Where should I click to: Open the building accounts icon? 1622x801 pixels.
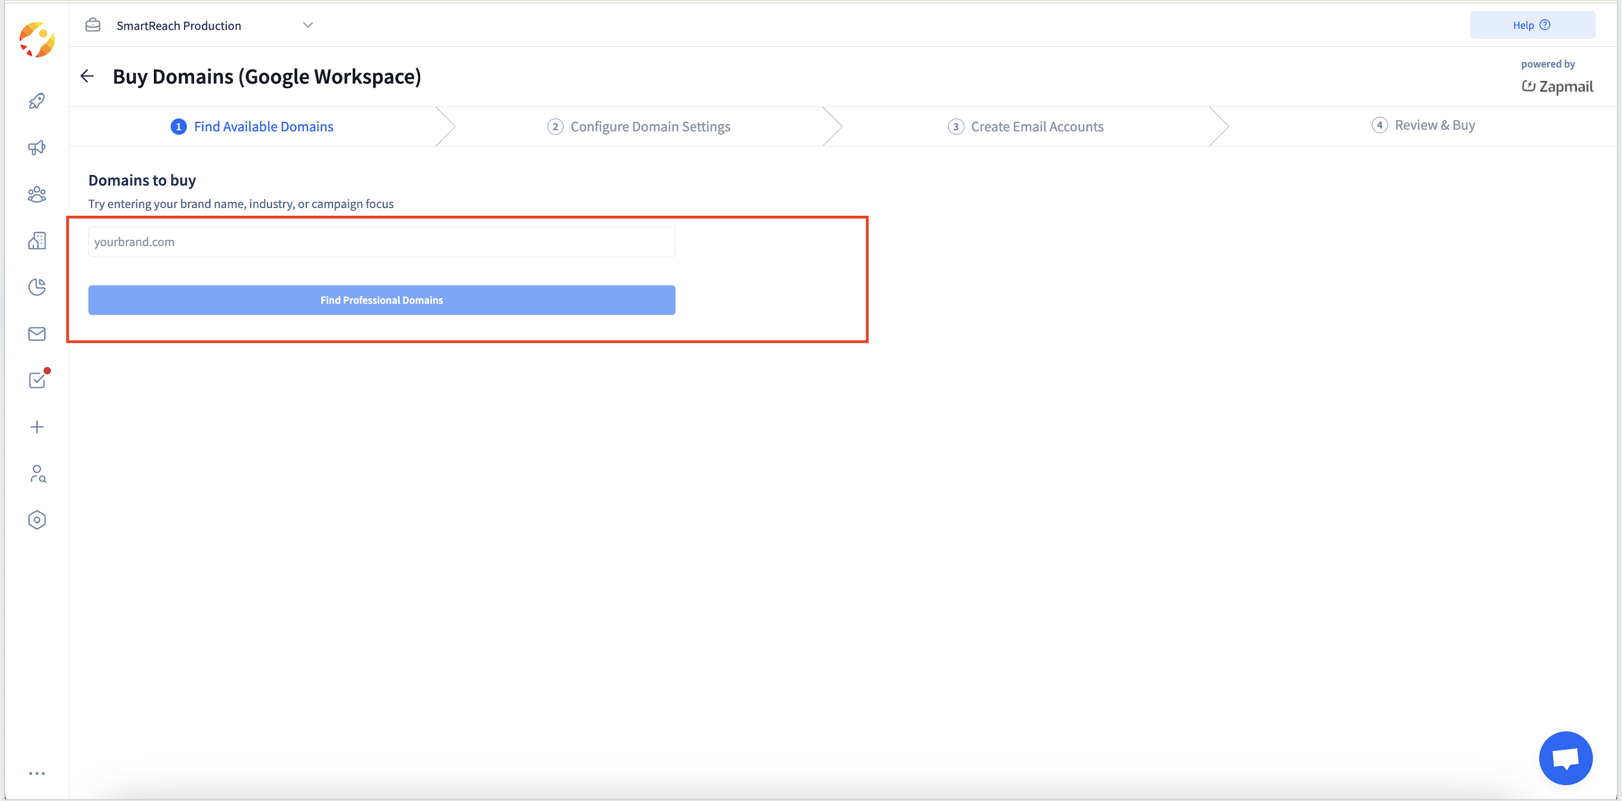[x=36, y=240]
